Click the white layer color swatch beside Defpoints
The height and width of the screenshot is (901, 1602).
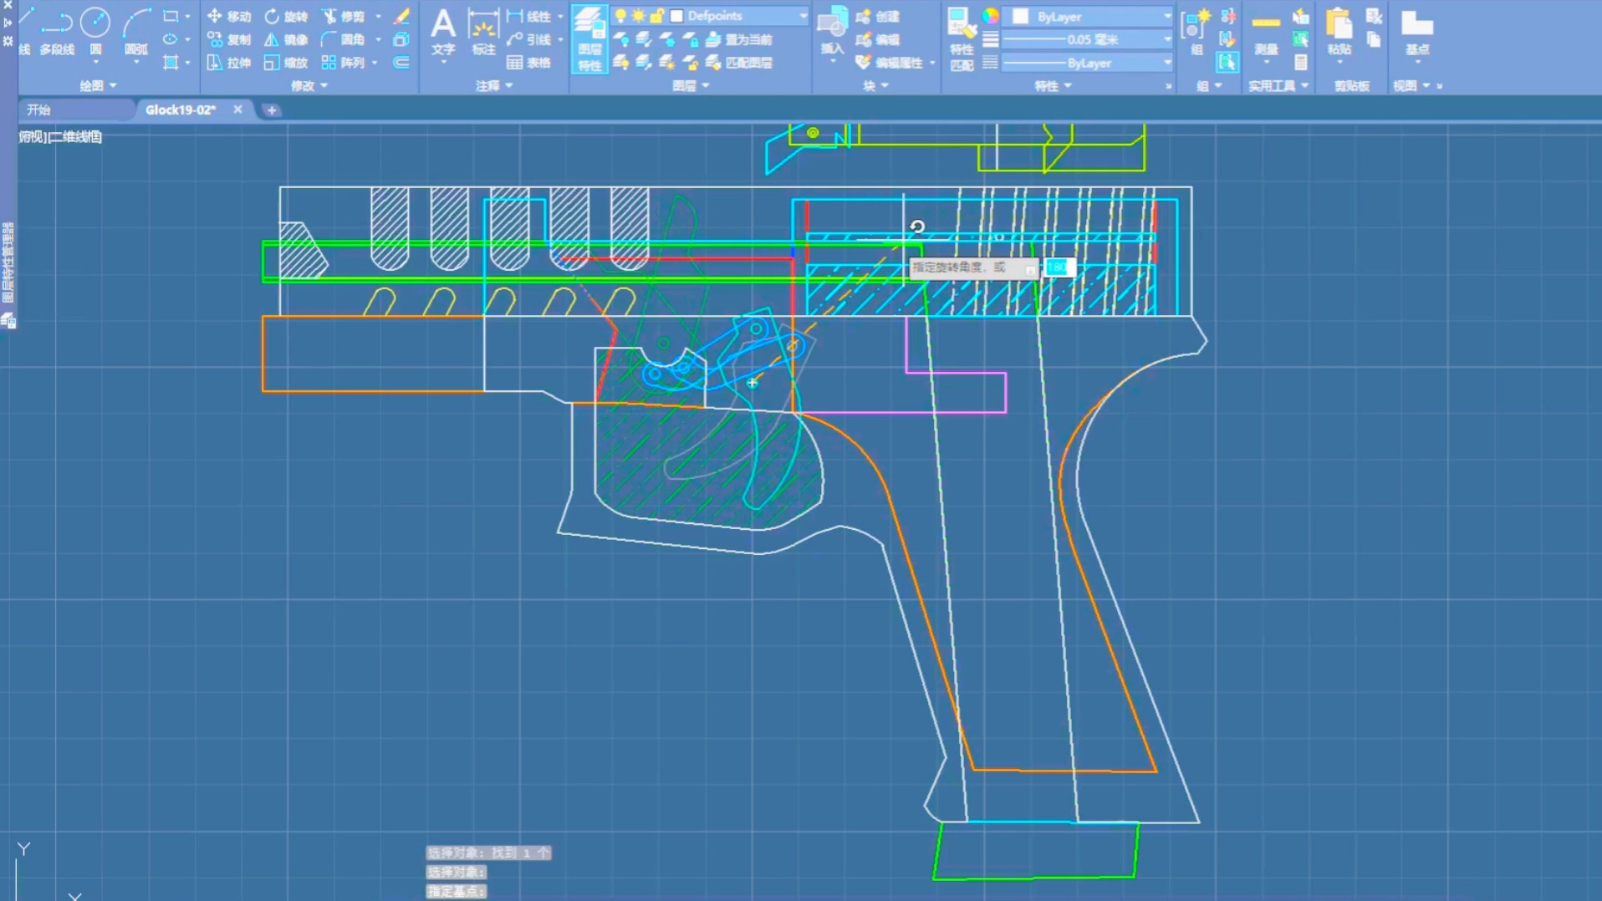(677, 16)
